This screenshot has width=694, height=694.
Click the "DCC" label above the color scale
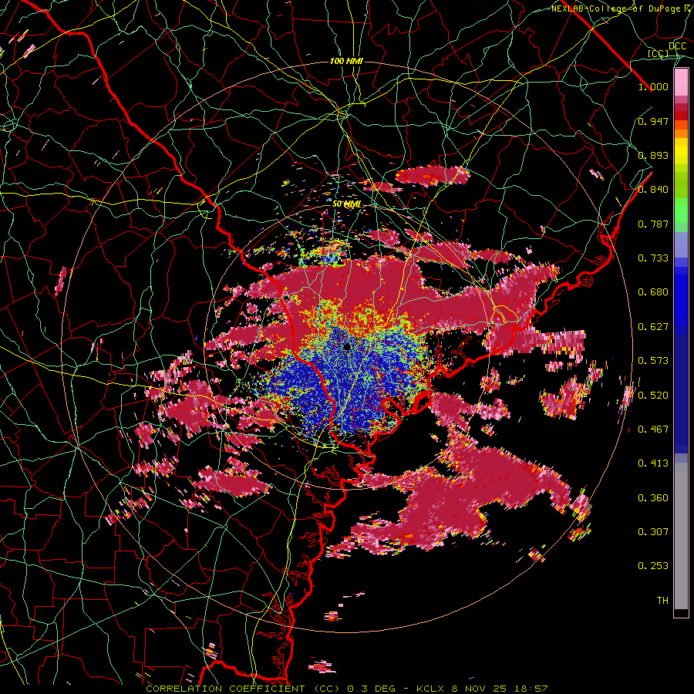point(678,46)
